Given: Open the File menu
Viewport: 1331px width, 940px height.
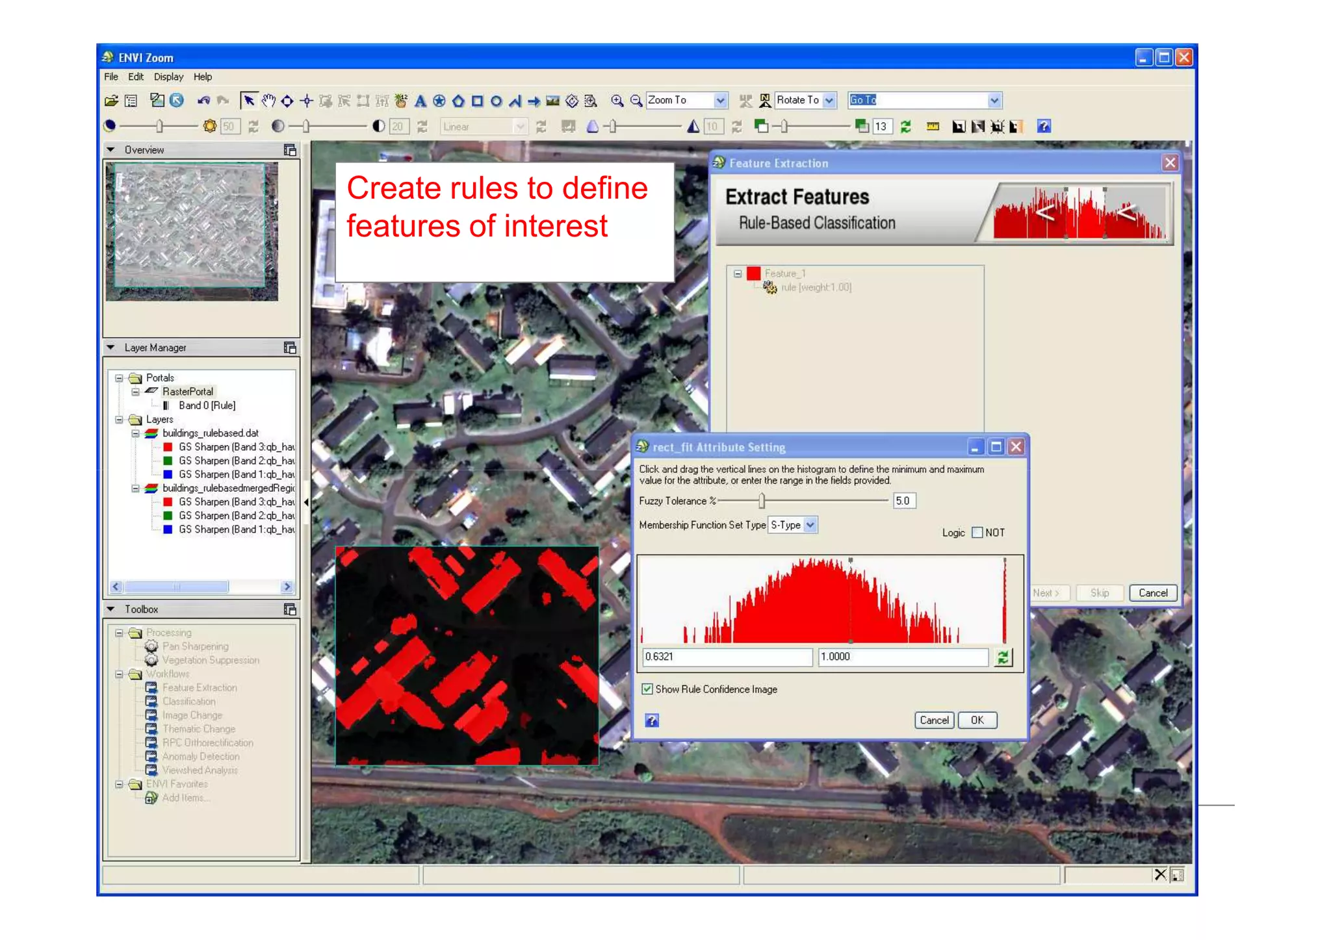Looking at the screenshot, I should click(x=111, y=77).
